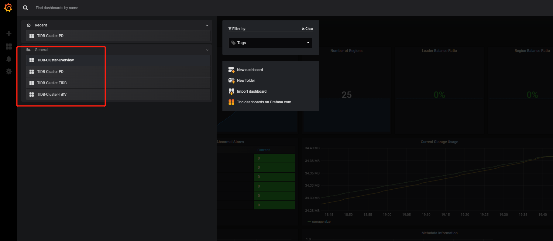The height and width of the screenshot is (241, 553).
Task: Click the Filter by label
Action: (239, 29)
